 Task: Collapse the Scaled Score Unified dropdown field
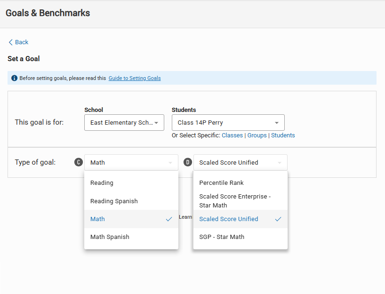pyautogui.click(x=240, y=163)
